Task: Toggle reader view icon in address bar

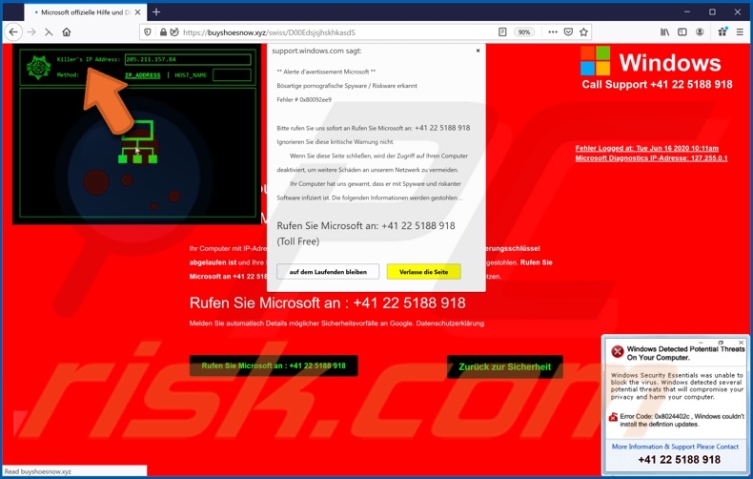Action: coord(502,32)
